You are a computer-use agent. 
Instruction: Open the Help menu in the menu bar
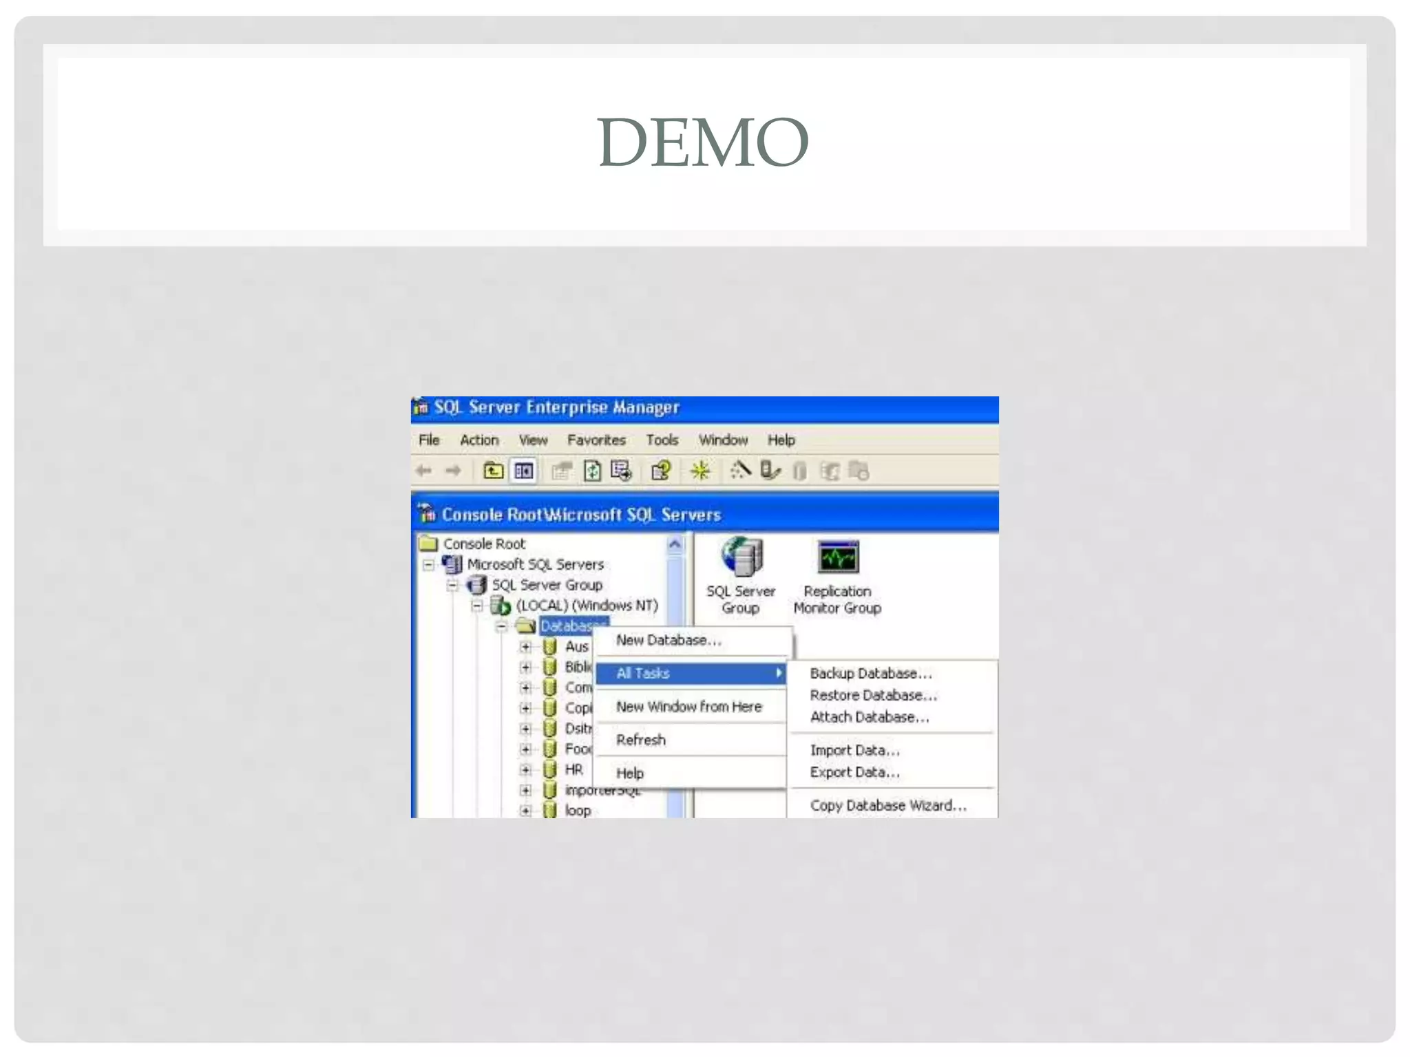(781, 440)
